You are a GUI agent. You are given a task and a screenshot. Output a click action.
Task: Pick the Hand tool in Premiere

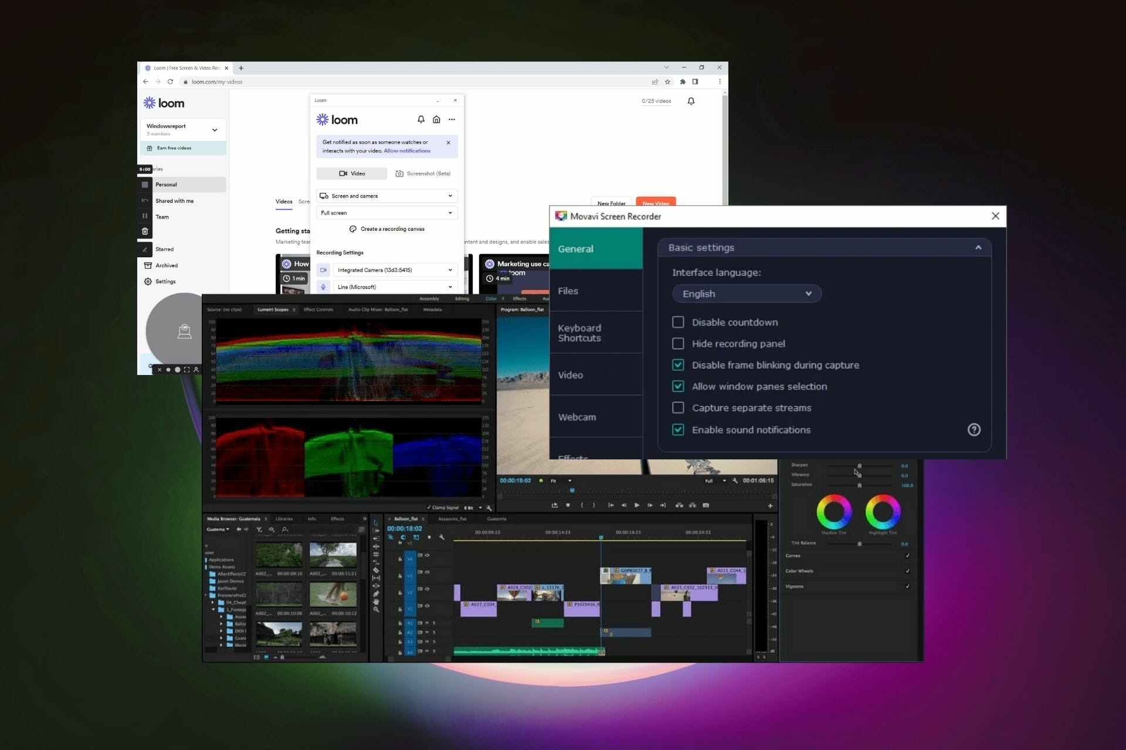[376, 602]
